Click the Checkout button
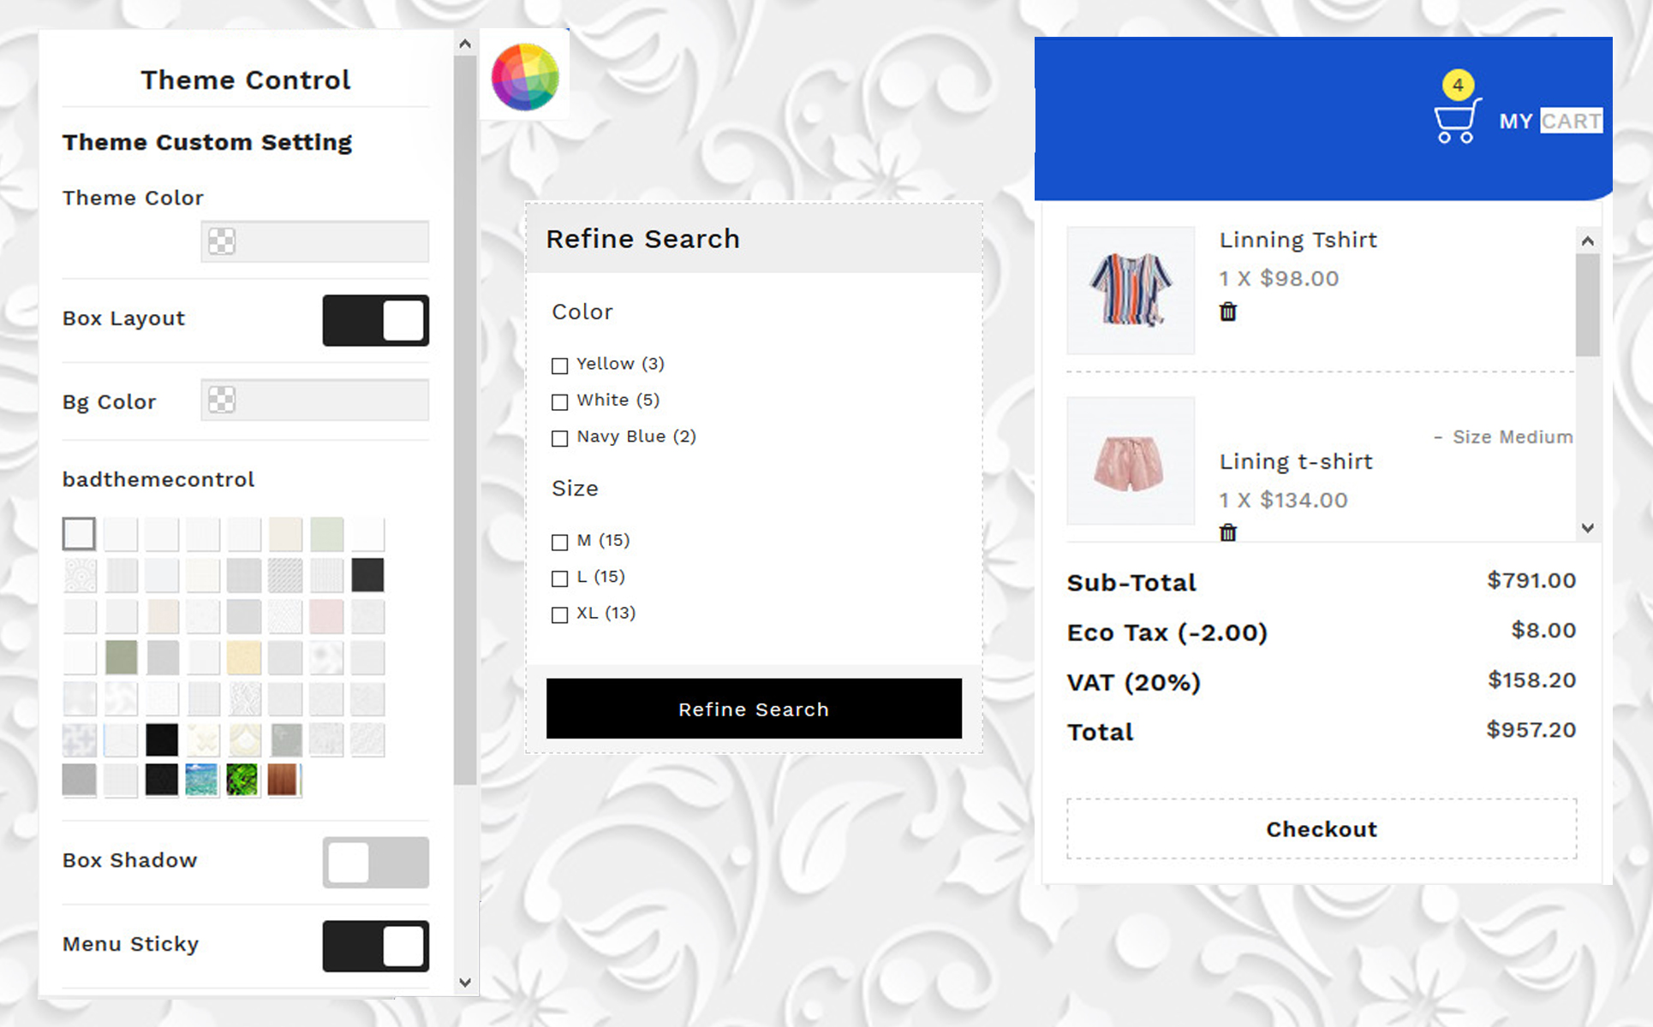The height and width of the screenshot is (1027, 1653). click(x=1322, y=828)
